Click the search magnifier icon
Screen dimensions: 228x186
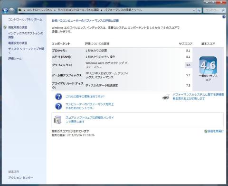(223, 10)
